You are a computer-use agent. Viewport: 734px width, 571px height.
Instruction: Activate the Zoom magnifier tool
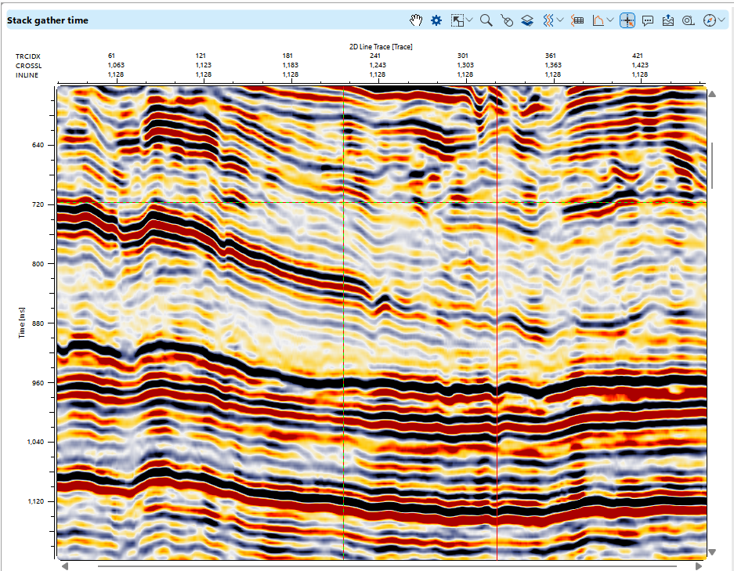[x=486, y=20]
